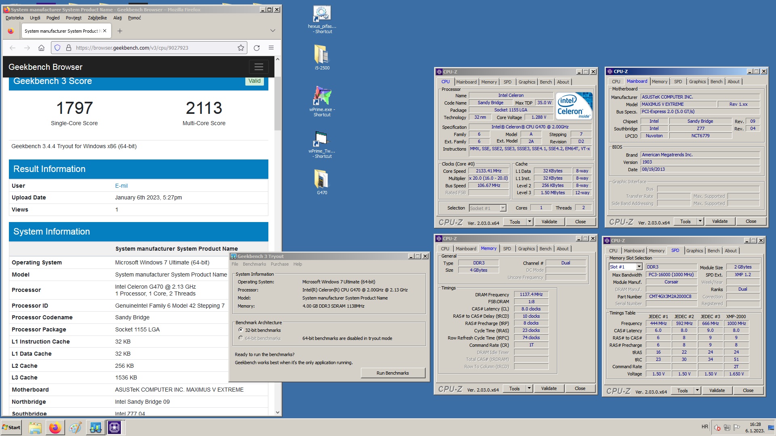Open Help menu in Geekbench 3

coord(297,264)
